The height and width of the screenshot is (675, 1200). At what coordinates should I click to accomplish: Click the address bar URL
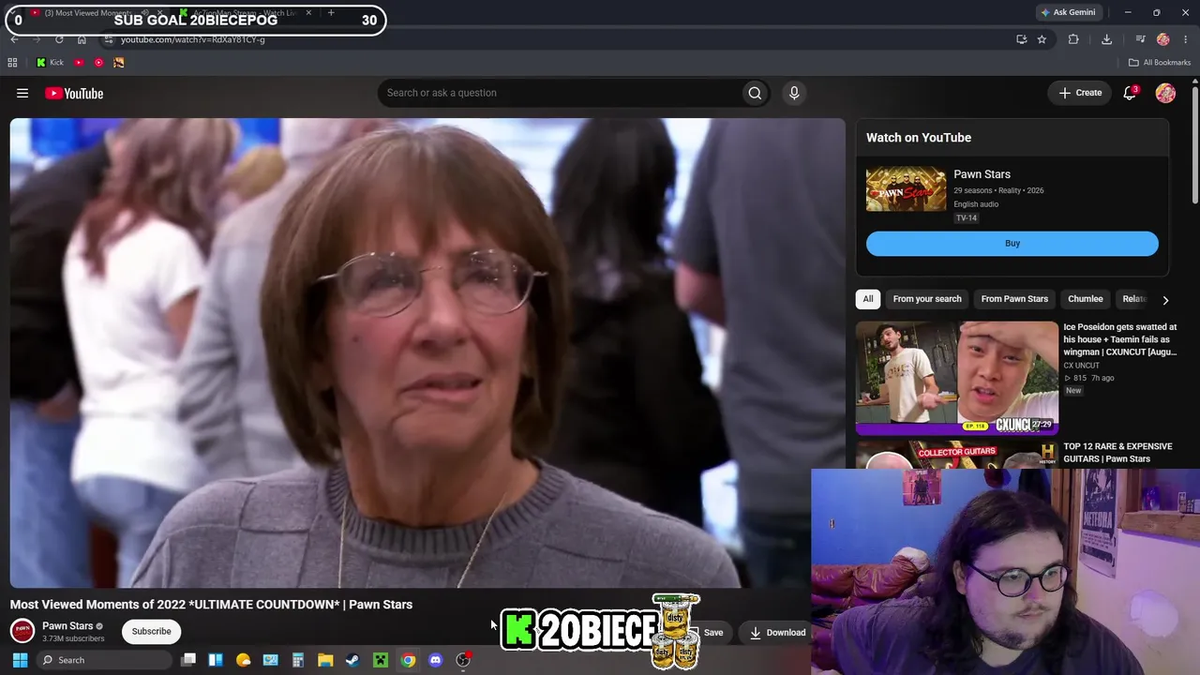pyautogui.click(x=193, y=39)
